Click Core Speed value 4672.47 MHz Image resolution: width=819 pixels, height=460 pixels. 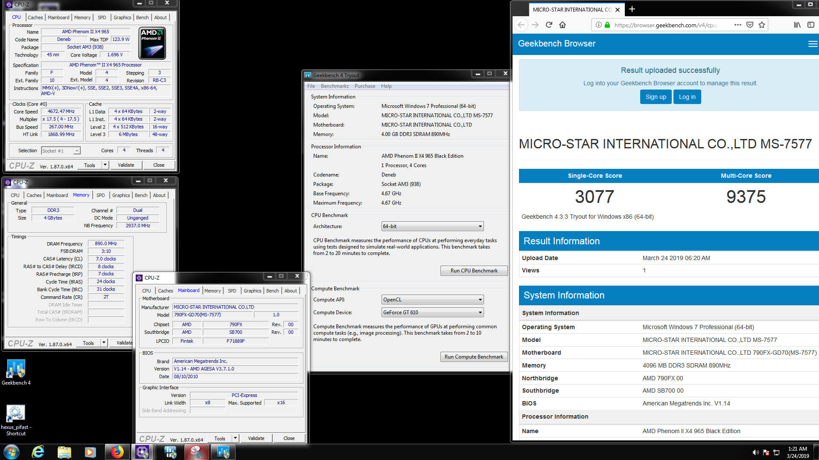61,111
